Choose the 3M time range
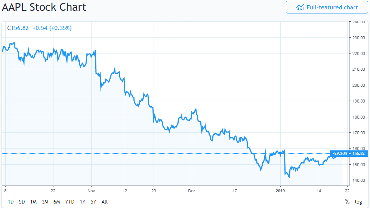The width and height of the screenshot is (370, 208). click(x=45, y=202)
